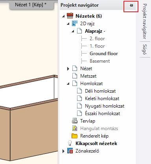The width and height of the screenshot is (151, 164).
Task: Select the Homlokzat label
Action: [x=92, y=84]
